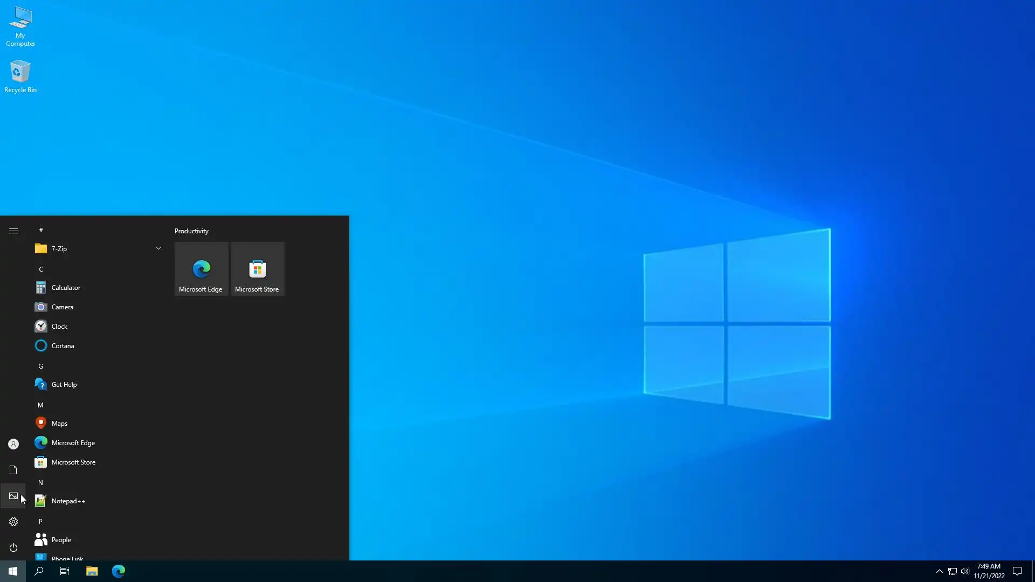Click the taskbar Search magnifier
1035x582 pixels.
pos(39,571)
